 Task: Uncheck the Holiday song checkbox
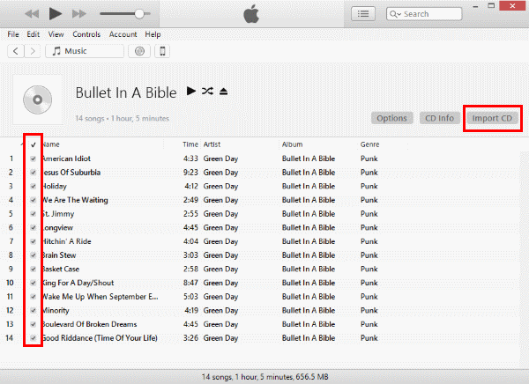tap(34, 186)
